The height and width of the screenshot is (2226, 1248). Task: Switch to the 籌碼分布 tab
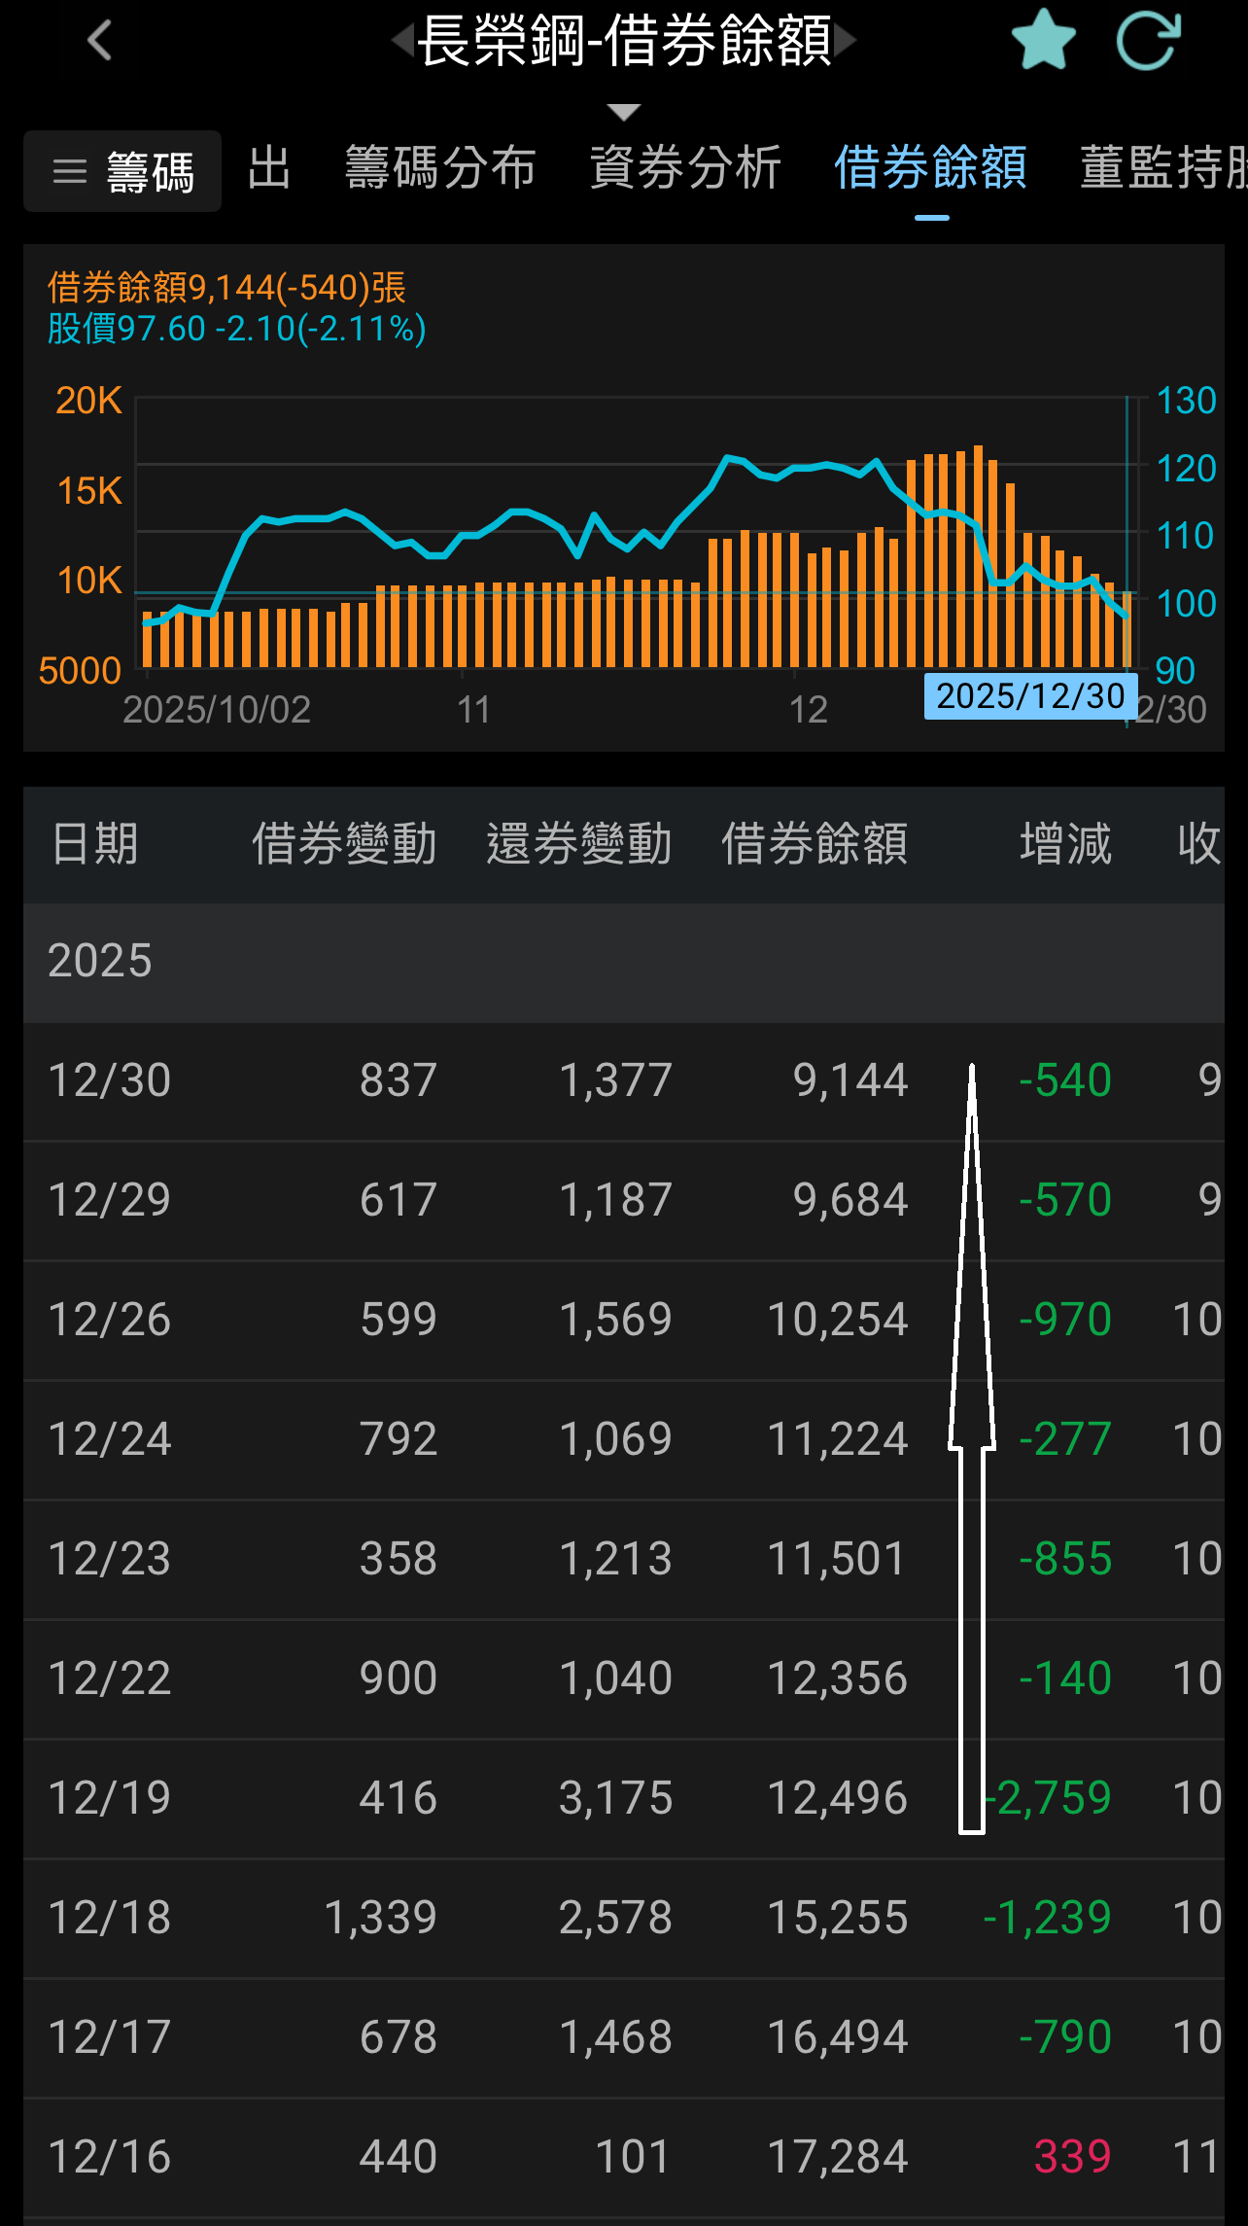[x=440, y=167]
